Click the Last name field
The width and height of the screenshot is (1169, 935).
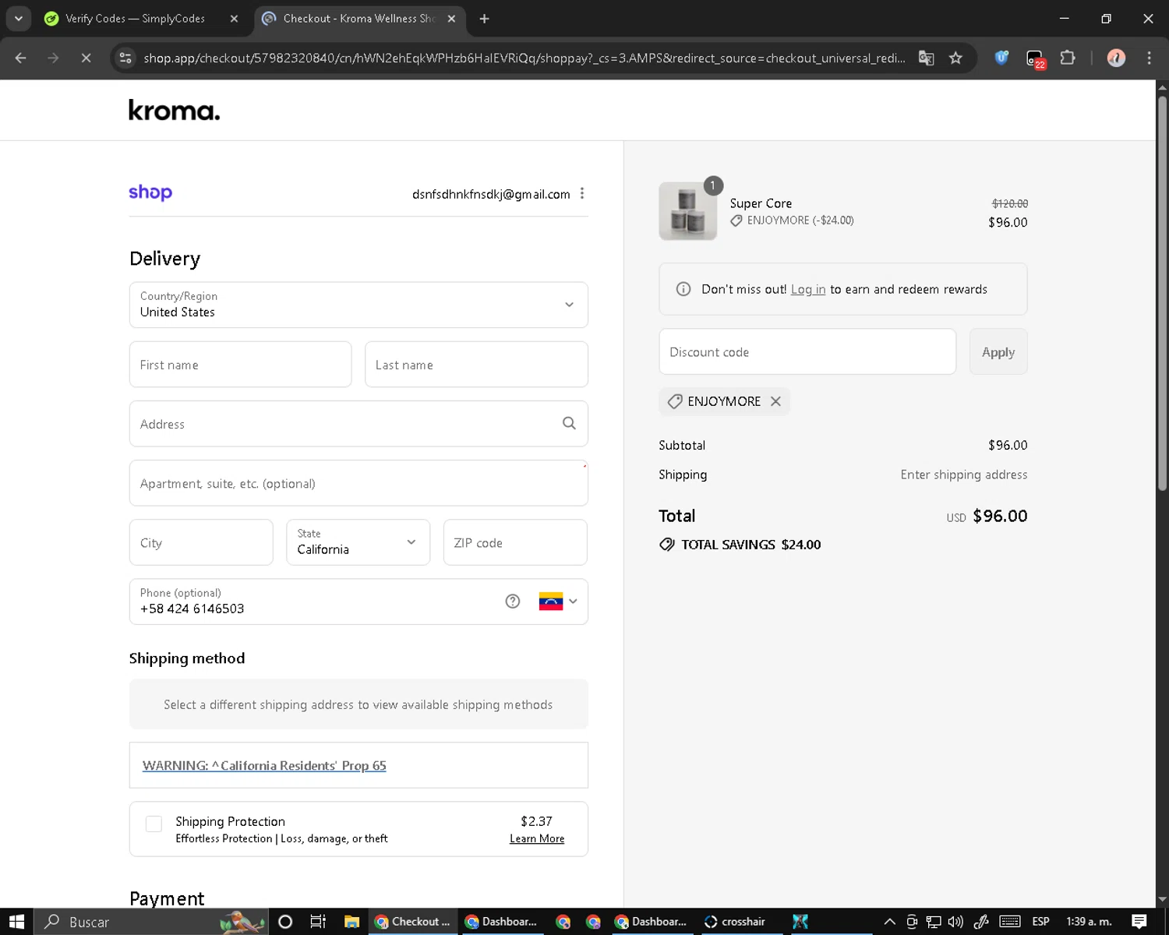click(476, 364)
